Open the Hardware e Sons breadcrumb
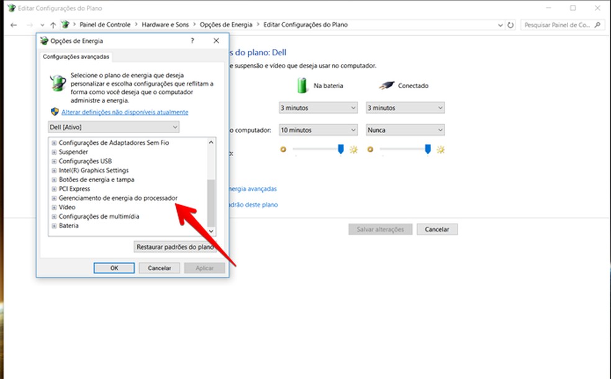Screen dimensions: 611x379 coord(165,25)
